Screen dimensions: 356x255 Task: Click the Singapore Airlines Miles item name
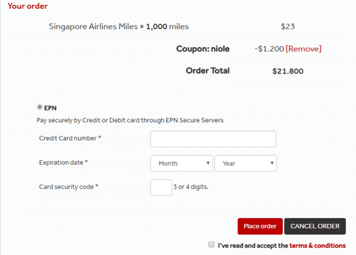[93, 26]
